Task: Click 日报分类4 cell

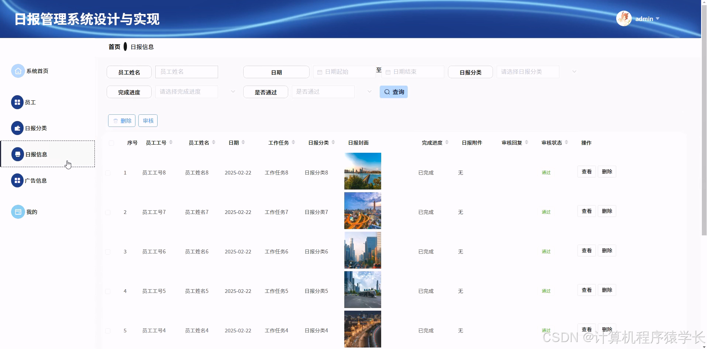Action: pyautogui.click(x=316, y=331)
